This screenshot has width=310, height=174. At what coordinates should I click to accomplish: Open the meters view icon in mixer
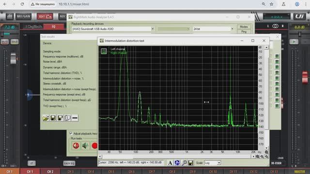click(x=9, y=16)
